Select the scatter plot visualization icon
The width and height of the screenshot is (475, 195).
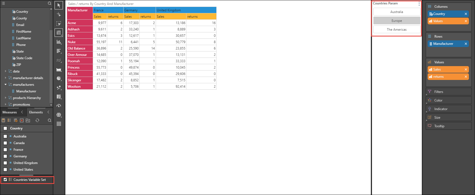pyautogui.click(x=59, y=88)
